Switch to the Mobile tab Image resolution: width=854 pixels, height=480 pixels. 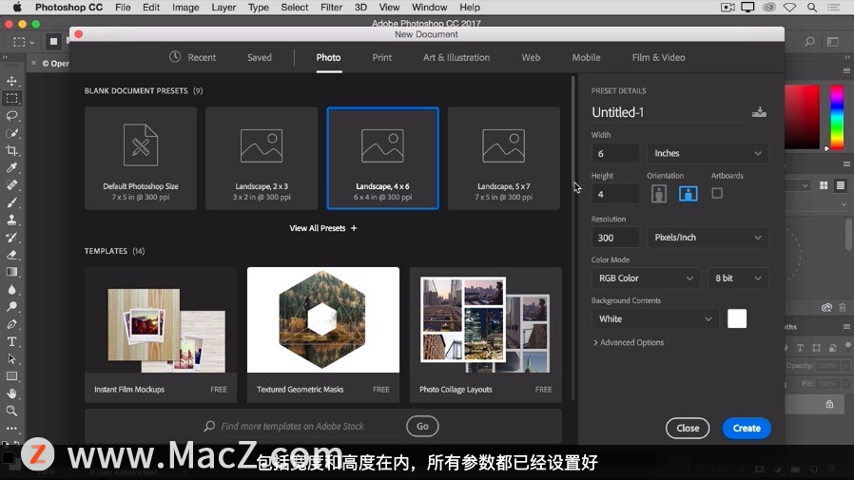586,57
